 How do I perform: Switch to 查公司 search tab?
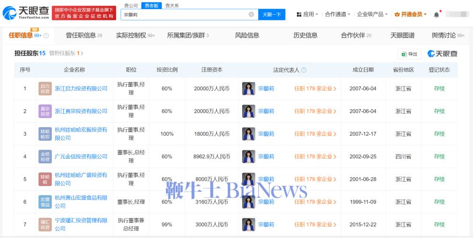131,5
